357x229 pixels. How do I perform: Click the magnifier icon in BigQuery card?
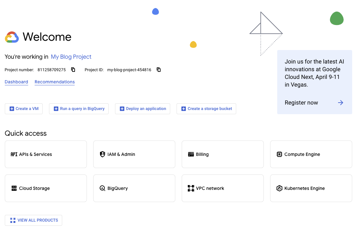103,188
